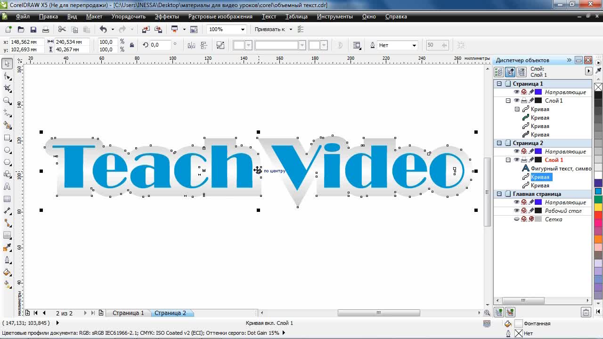Select the Polygon tool

click(x=7, y=162)
